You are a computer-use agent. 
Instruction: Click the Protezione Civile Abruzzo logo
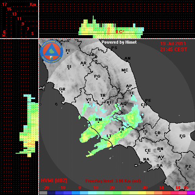(51, 51)
